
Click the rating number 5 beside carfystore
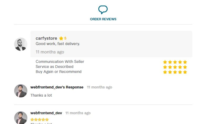(65, 38)
